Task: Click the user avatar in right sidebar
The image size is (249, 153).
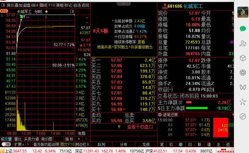Action: click(x=243, y=12)
